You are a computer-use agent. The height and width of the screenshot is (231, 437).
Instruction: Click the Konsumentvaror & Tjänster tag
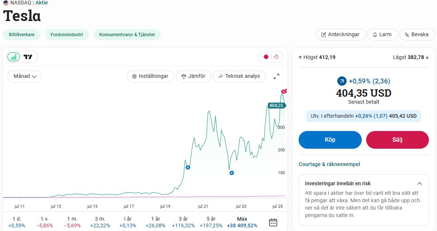pos(127,35)
